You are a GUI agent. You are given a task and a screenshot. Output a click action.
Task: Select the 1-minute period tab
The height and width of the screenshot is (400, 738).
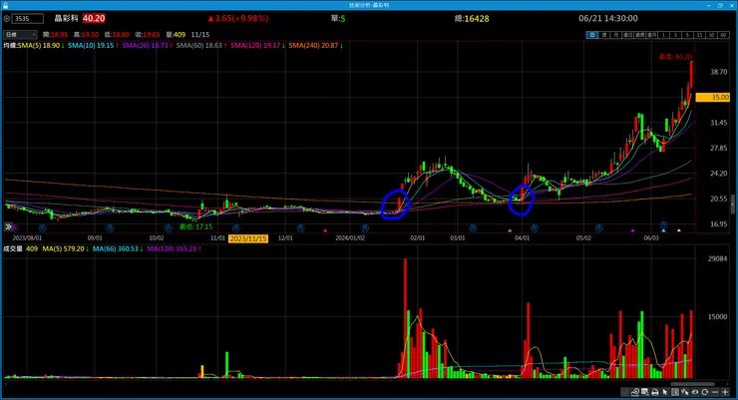(x=663, y=35)
